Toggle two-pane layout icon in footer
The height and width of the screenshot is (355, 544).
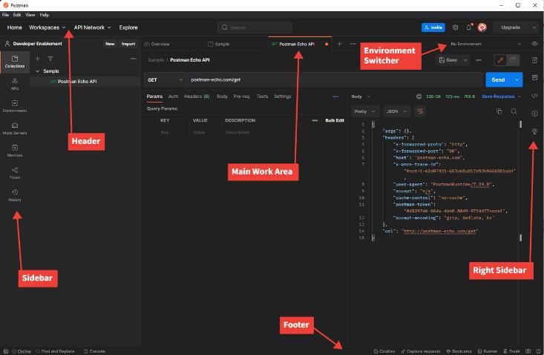pos(528,351)
